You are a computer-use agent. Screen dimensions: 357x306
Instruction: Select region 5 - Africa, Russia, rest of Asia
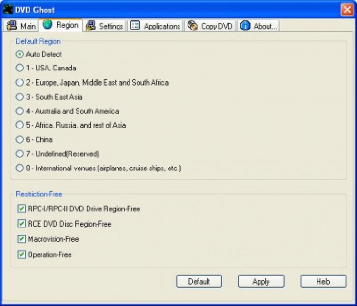(70, 125)
